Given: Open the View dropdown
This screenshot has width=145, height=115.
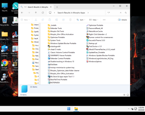Looking at the screenshot, I should pyautogui.click(x=94, y=20).
